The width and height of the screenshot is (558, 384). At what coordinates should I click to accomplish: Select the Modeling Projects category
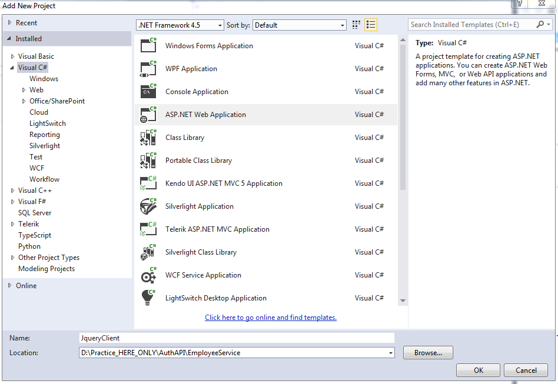[46, 268]
